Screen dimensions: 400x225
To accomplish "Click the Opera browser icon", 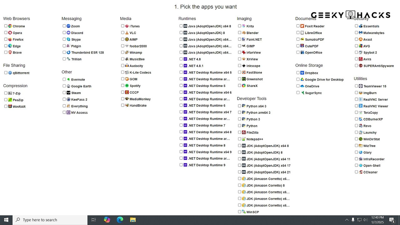I will tap(10, 33).
